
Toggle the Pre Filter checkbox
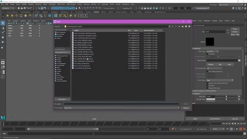207,54
